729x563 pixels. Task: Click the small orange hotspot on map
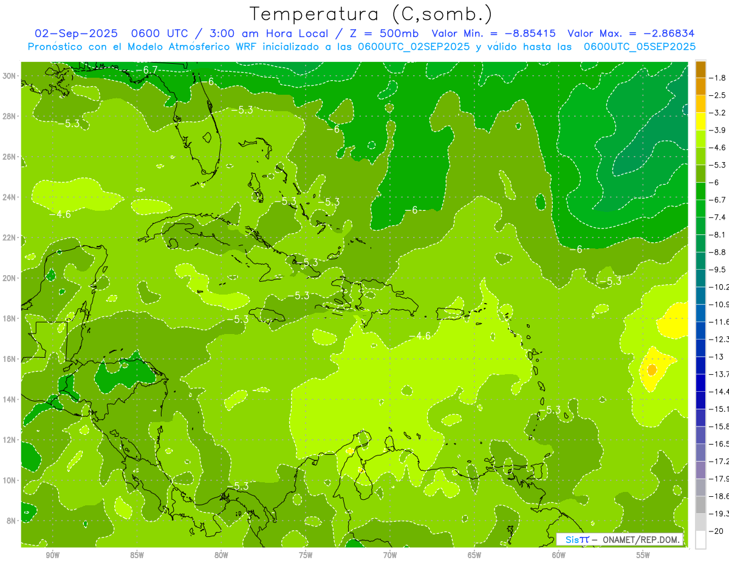pos(652,369)
